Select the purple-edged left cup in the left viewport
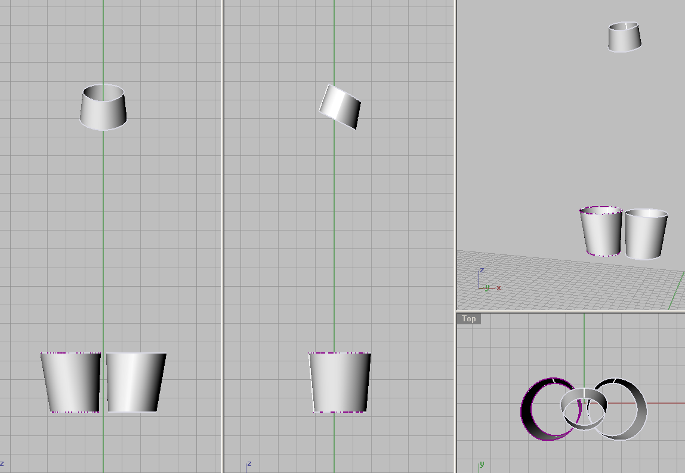Image resolution: width=685 pixels, height=473 pixels. (x=71, y=382)
